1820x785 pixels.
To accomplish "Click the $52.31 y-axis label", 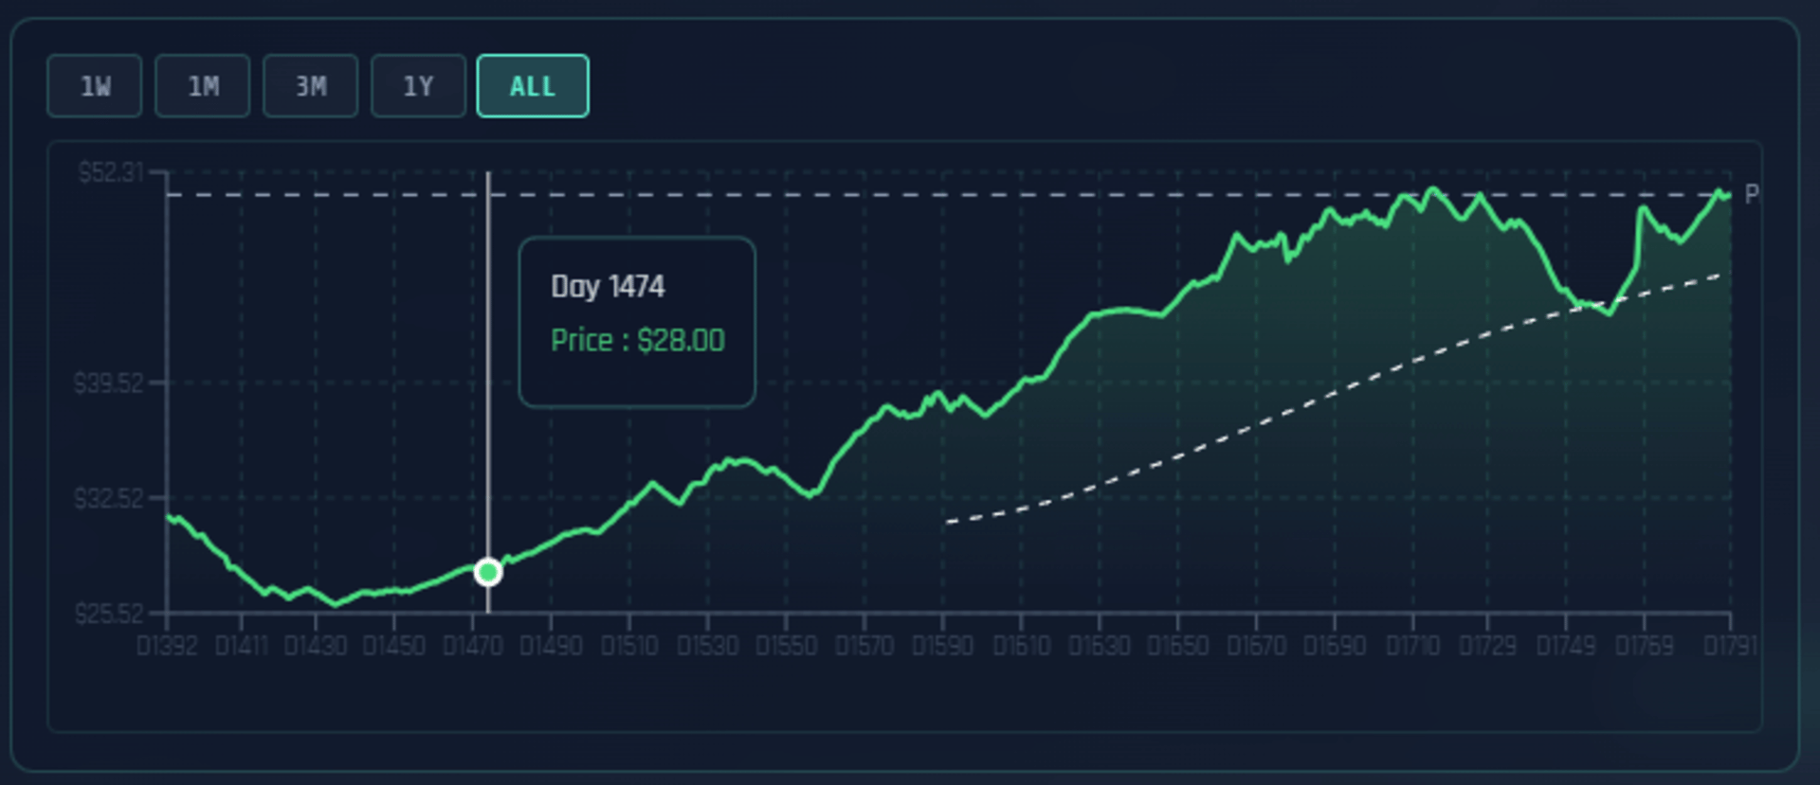I will pyautogui.click(x=111, y=172).
